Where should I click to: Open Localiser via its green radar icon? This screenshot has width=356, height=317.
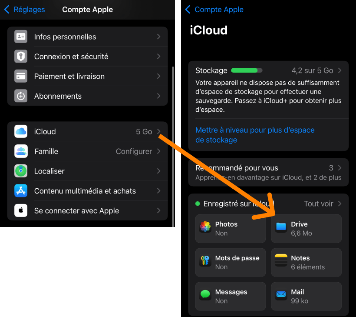[20, 171]
